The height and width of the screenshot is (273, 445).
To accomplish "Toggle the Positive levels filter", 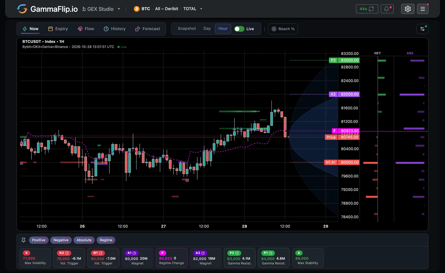I will coord(39,240).
